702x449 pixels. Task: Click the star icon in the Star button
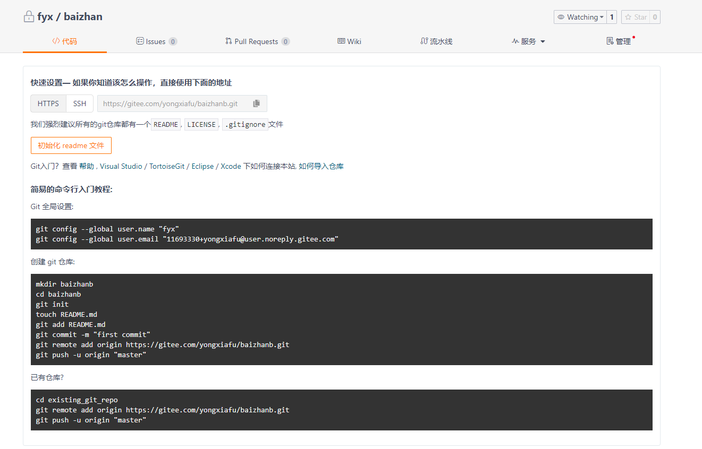628,17
